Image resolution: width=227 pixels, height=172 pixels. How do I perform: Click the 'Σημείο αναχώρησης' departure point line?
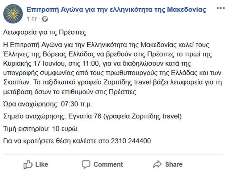[x=92, y=116]
